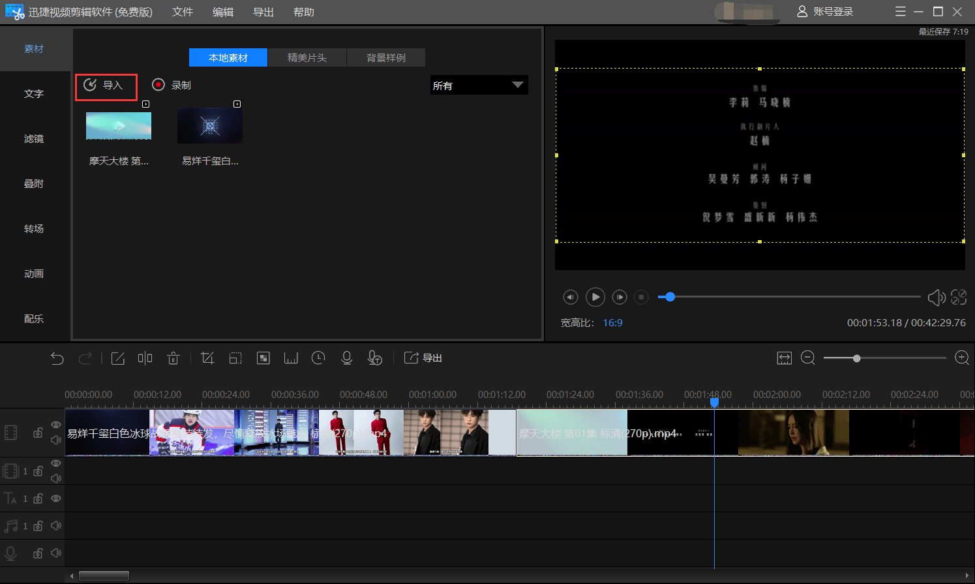Undo the last edit
Screen dimensions: 975x584
coord(57,358)
